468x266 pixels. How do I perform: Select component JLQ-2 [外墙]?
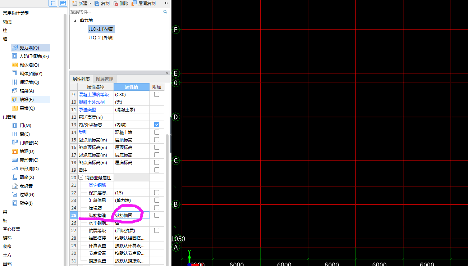click(x=101, y=37)
